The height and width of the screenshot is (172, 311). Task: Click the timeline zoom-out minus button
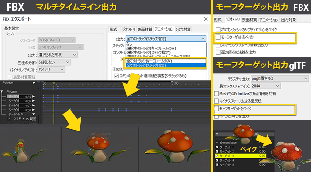click(9, 119)
